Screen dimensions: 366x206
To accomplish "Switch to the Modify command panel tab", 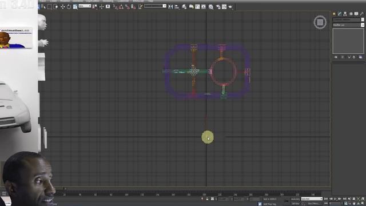I will 340,14.
